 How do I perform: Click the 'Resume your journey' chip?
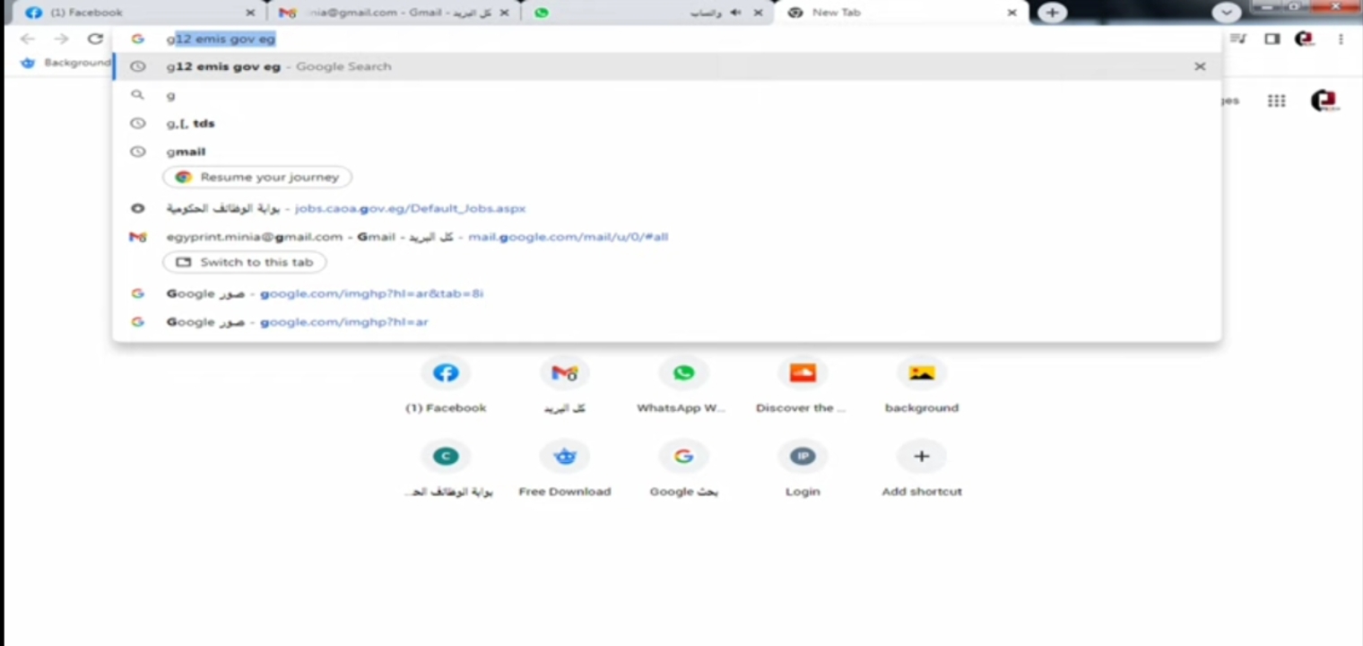click(257, 177)
